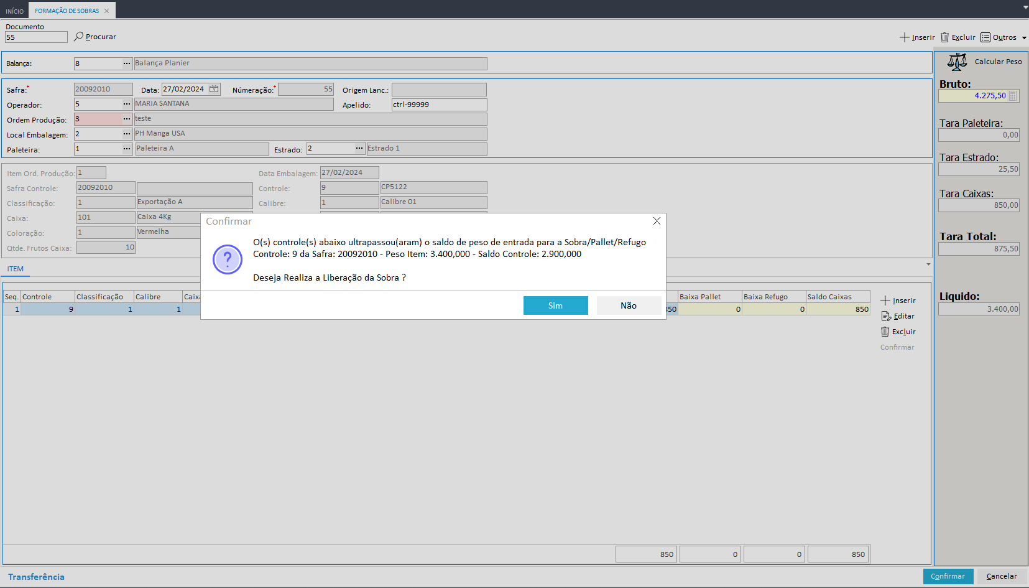Close the Formação de Sobras tab
1029x588 pixels.
[x=107, y=11]
